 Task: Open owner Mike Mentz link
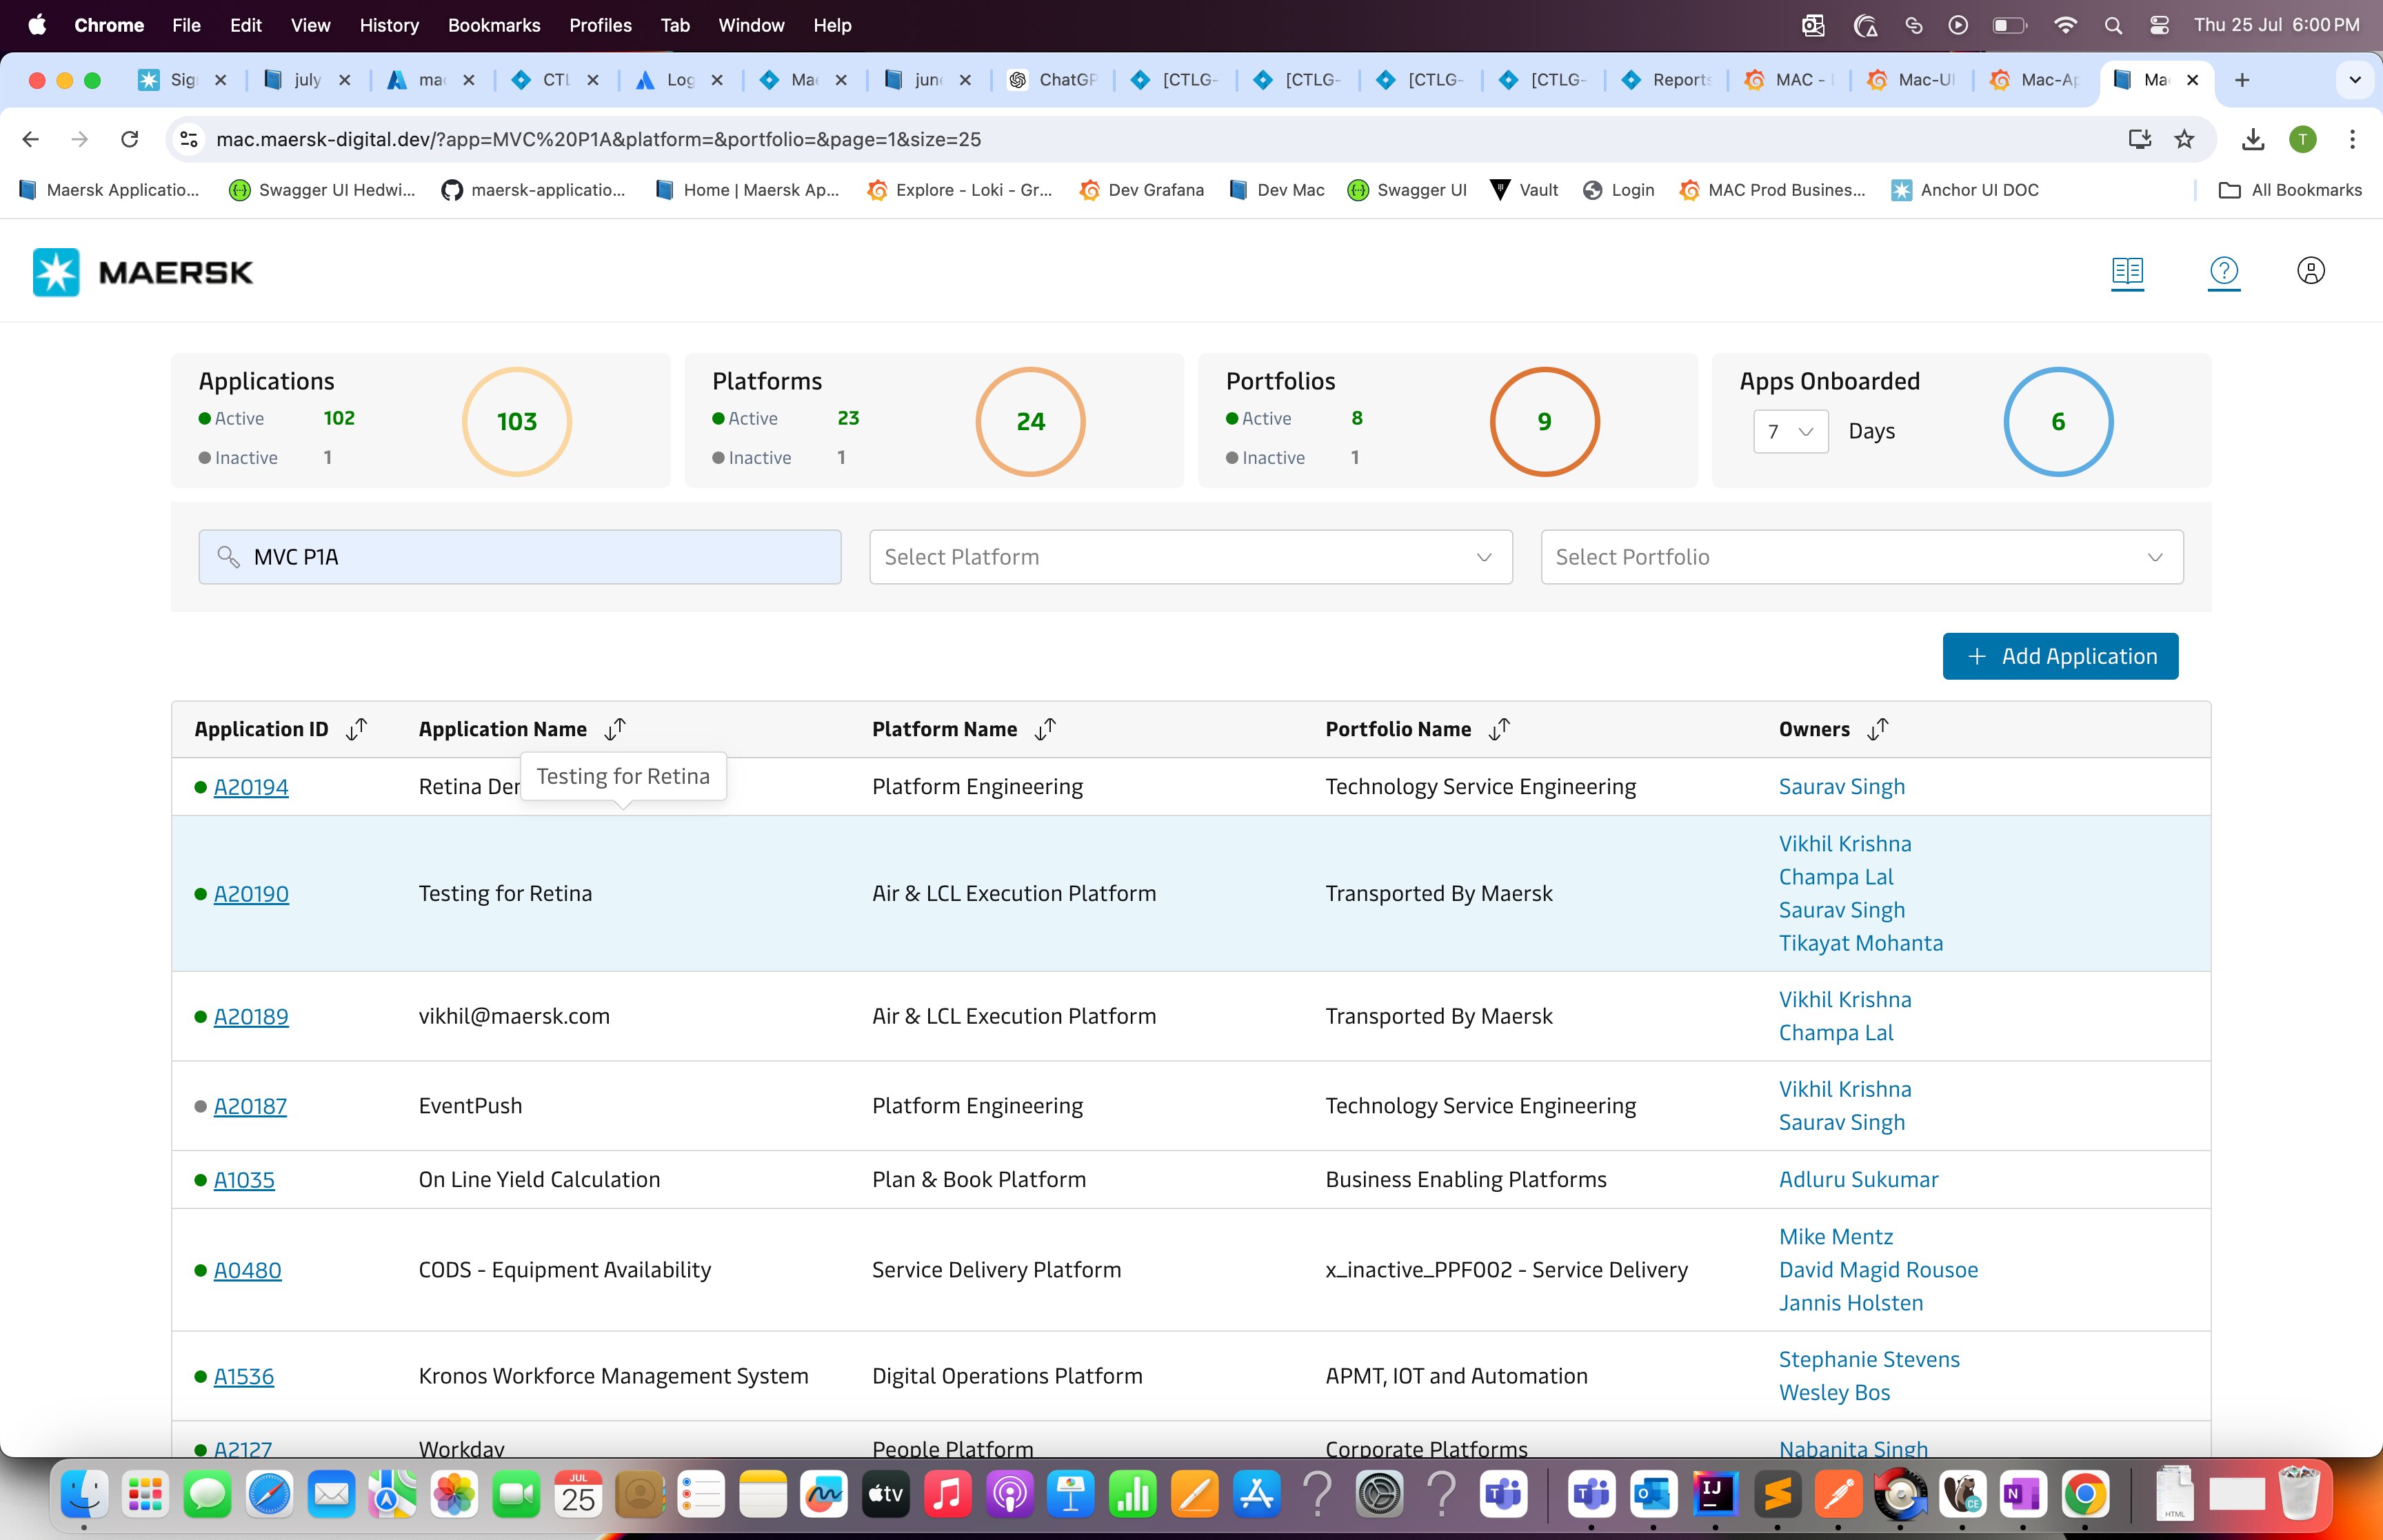1836,1237
